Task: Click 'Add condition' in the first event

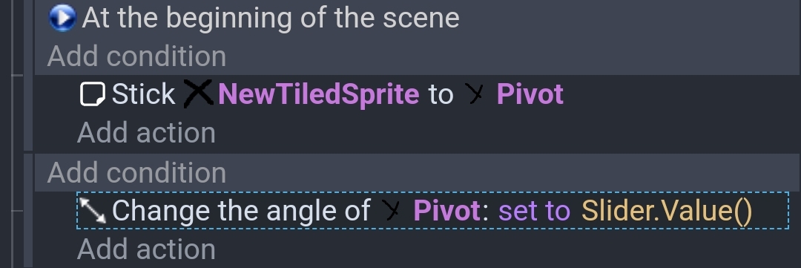Action: tap(136, 56)
